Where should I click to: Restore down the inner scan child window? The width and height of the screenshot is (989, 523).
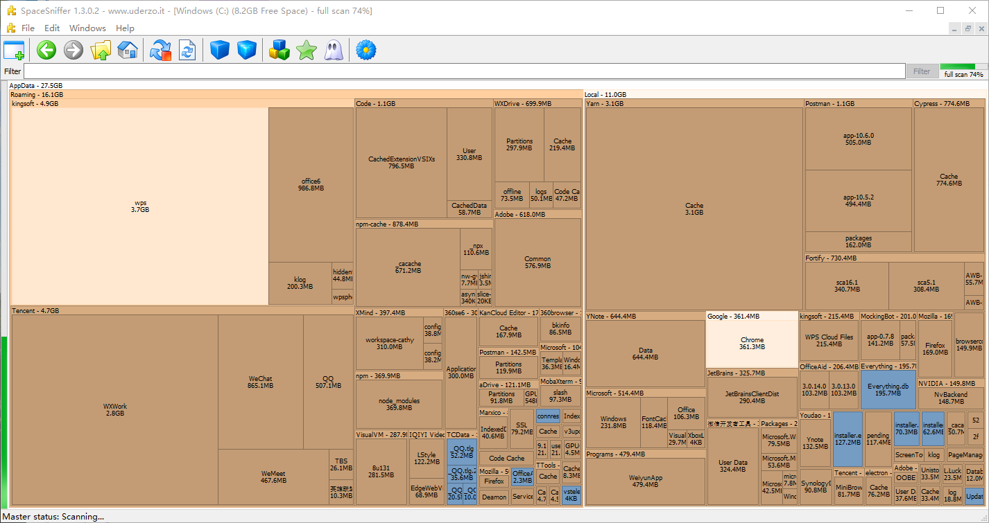968,28
